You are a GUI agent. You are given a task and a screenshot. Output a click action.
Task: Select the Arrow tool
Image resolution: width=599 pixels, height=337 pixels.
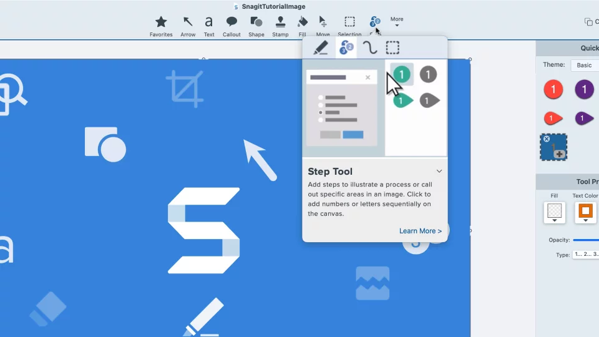(x=188, y=26)
